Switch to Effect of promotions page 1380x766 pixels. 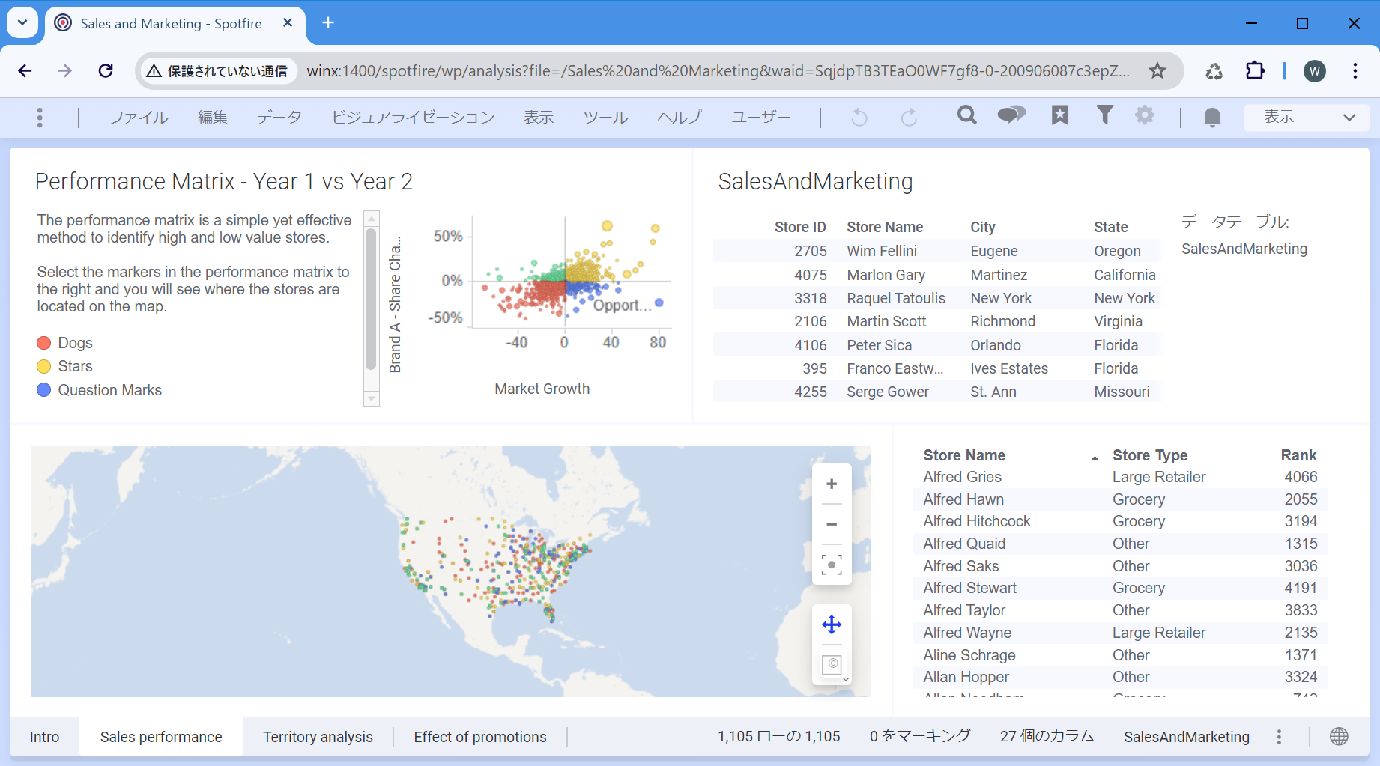[480, 737]
